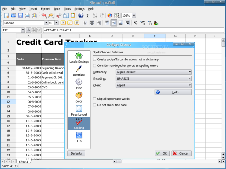Toggle italic formatting

click(70, 23)
